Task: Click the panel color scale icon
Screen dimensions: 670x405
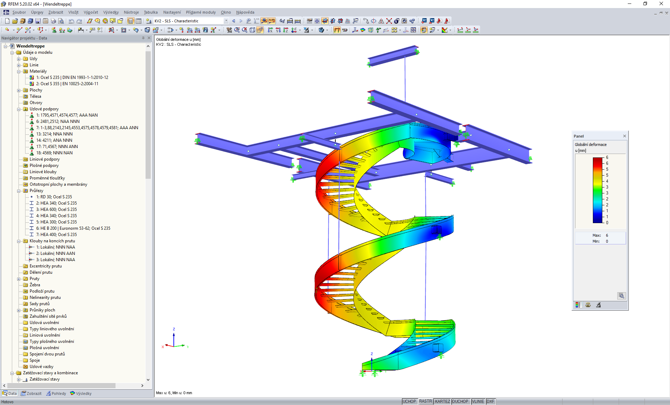Action: pos(578,305)
